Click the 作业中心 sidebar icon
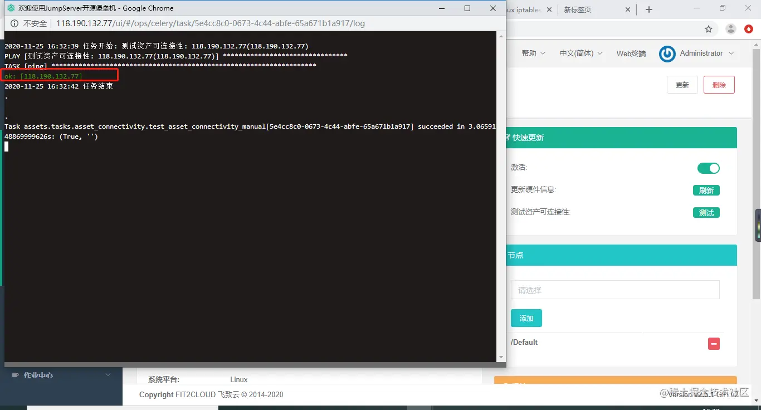The image size is (761, 410). click(16, 375)
